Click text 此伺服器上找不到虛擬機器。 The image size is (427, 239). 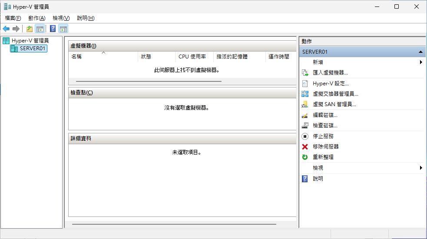[x=187, y=70]
